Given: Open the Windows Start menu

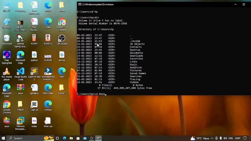Looking at the screenshot, I should [3, 138].
